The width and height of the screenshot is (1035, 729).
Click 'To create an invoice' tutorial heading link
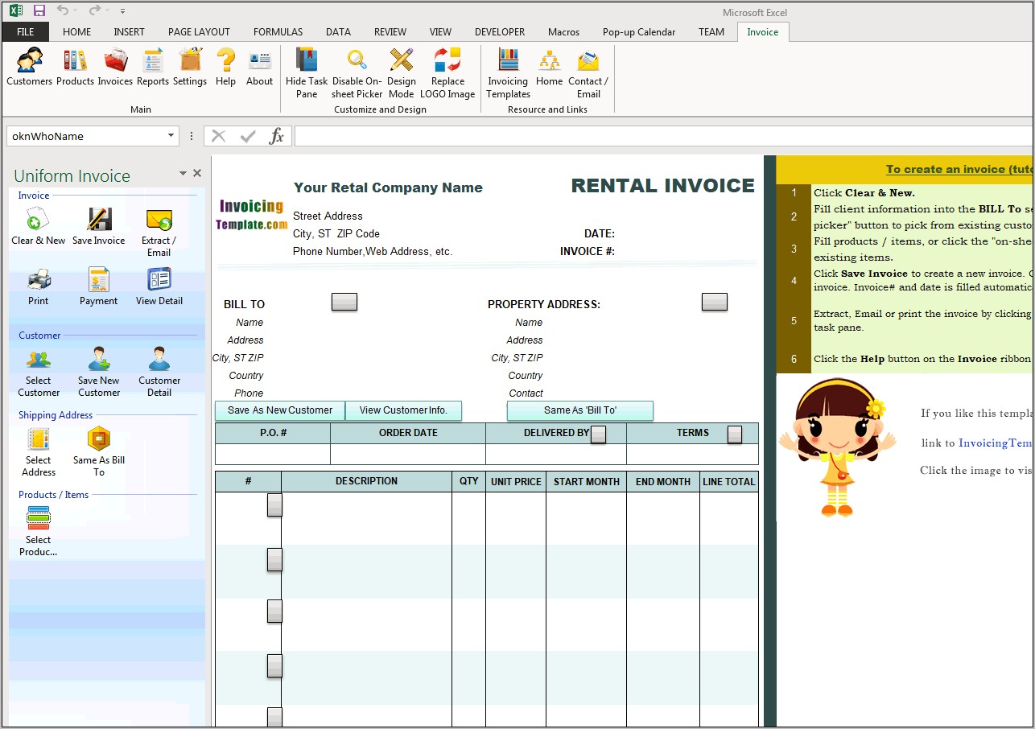959,169
